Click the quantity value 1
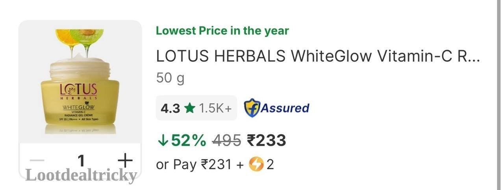 click(x=81, y=161)
